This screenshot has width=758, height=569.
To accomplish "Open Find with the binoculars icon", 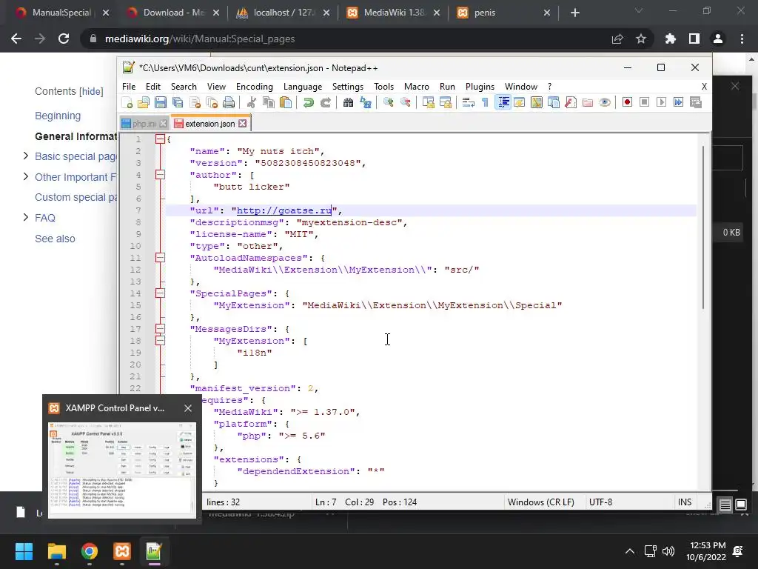I will [348, 102].
